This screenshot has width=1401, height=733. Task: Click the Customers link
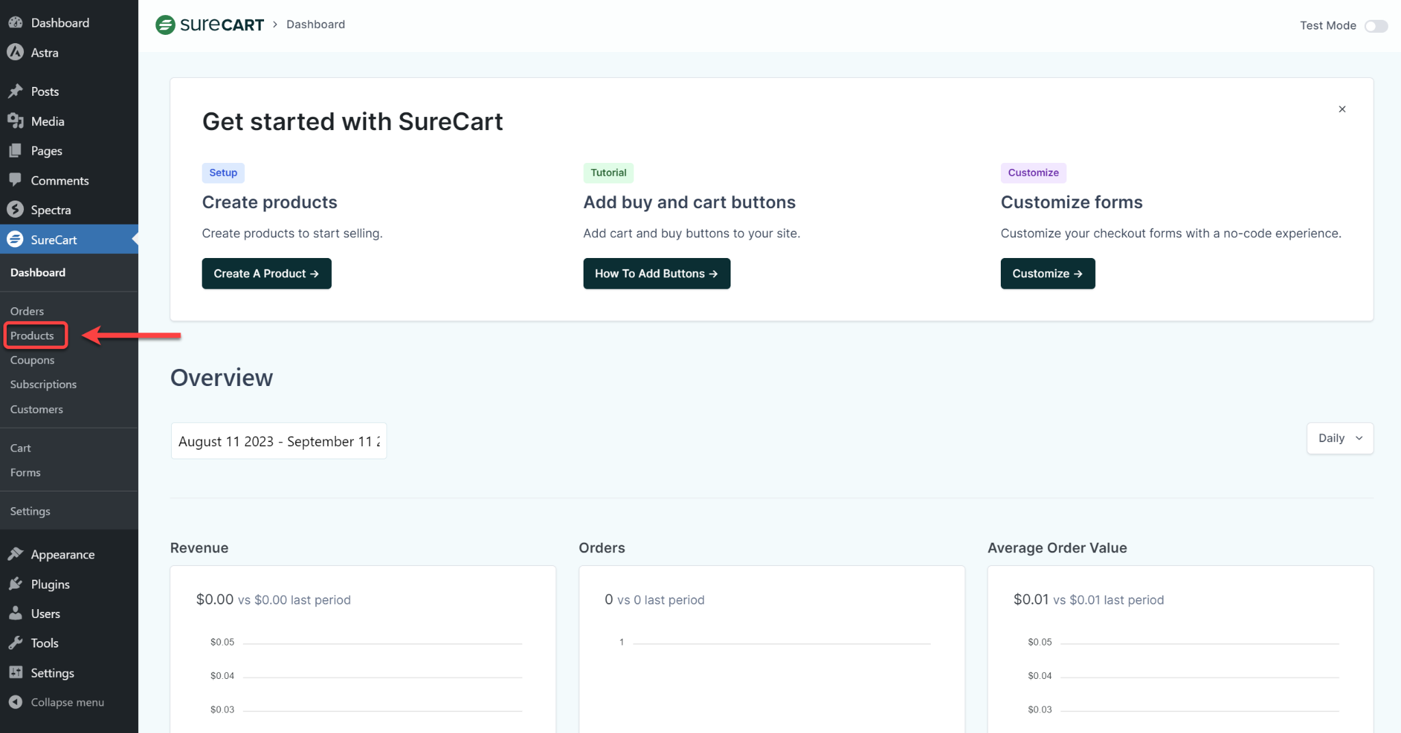coord(36,409)
